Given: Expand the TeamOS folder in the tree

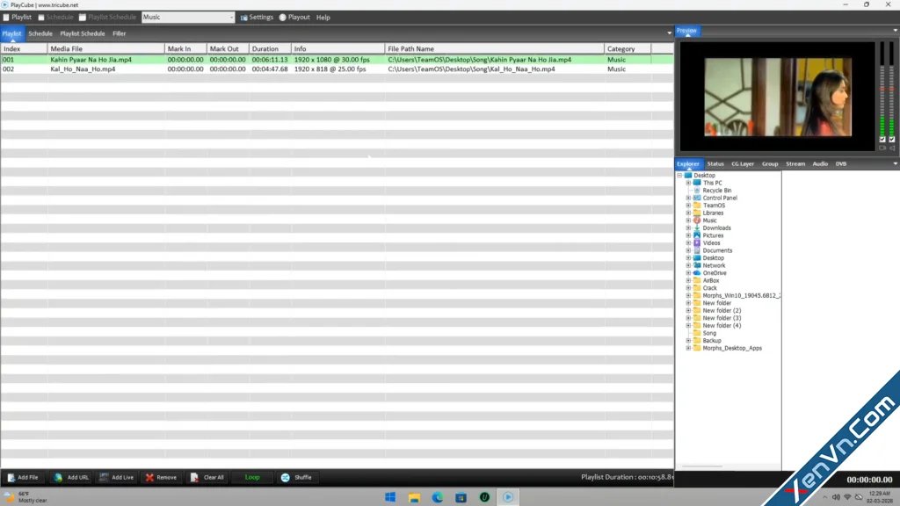Looking at the screenshot, I should pyautogui.click(x=688, y=206).
